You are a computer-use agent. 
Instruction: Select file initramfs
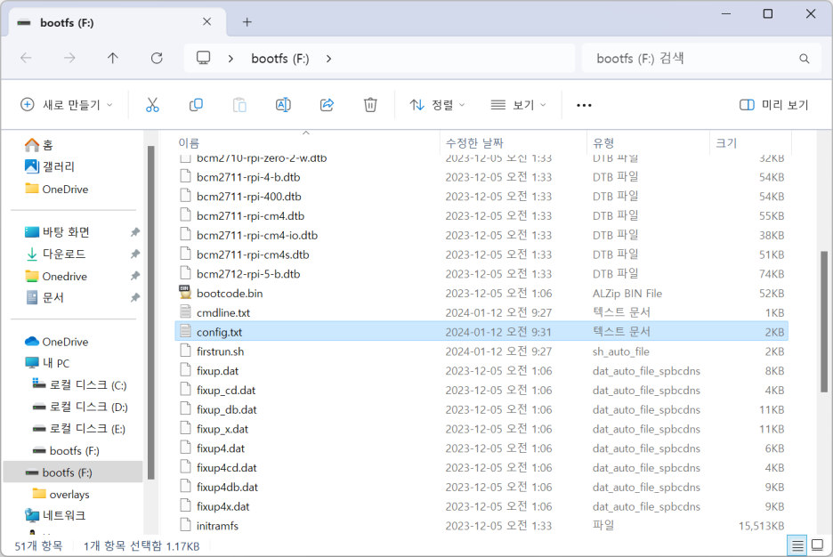217,526
